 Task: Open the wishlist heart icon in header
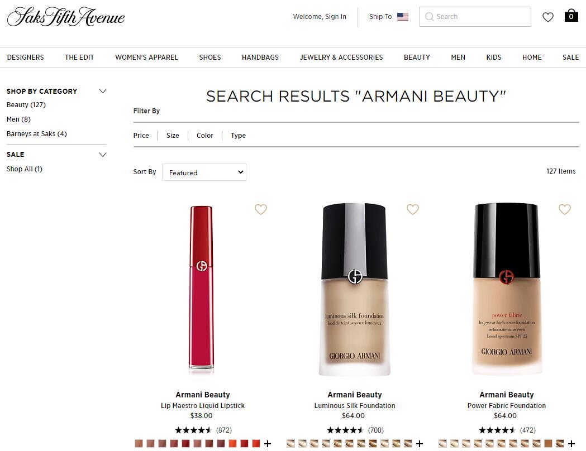548,17
